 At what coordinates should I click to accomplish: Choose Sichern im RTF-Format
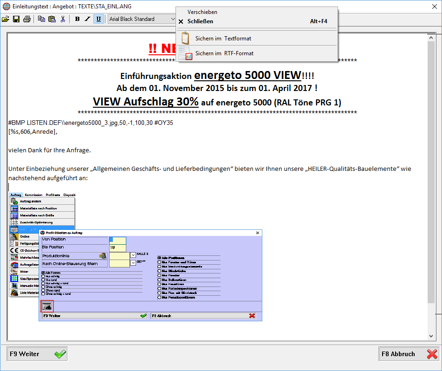pyautogui.click(x=257, y=53)
